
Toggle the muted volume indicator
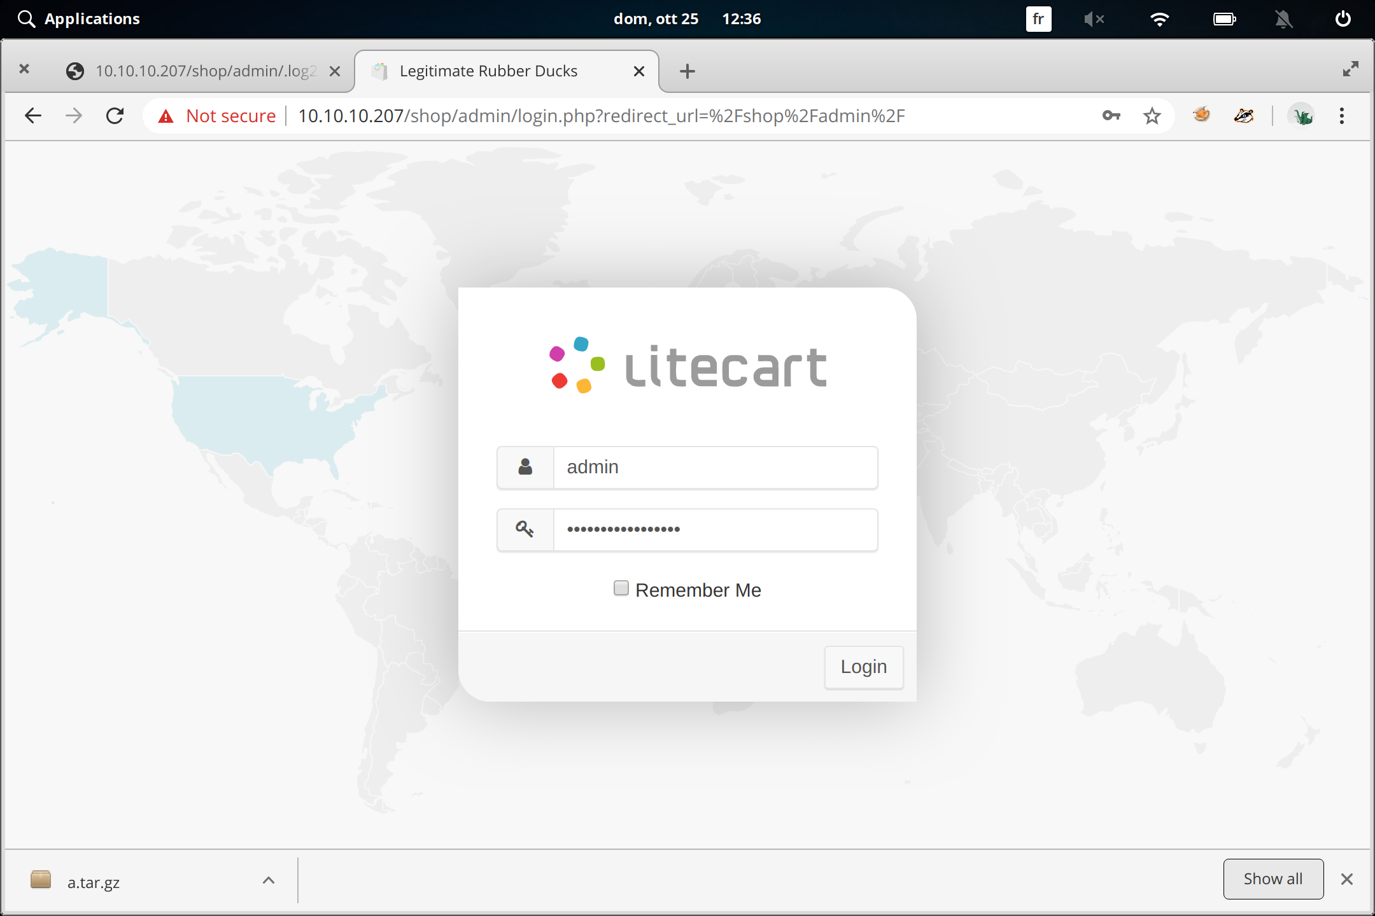tap(1093, 19)
